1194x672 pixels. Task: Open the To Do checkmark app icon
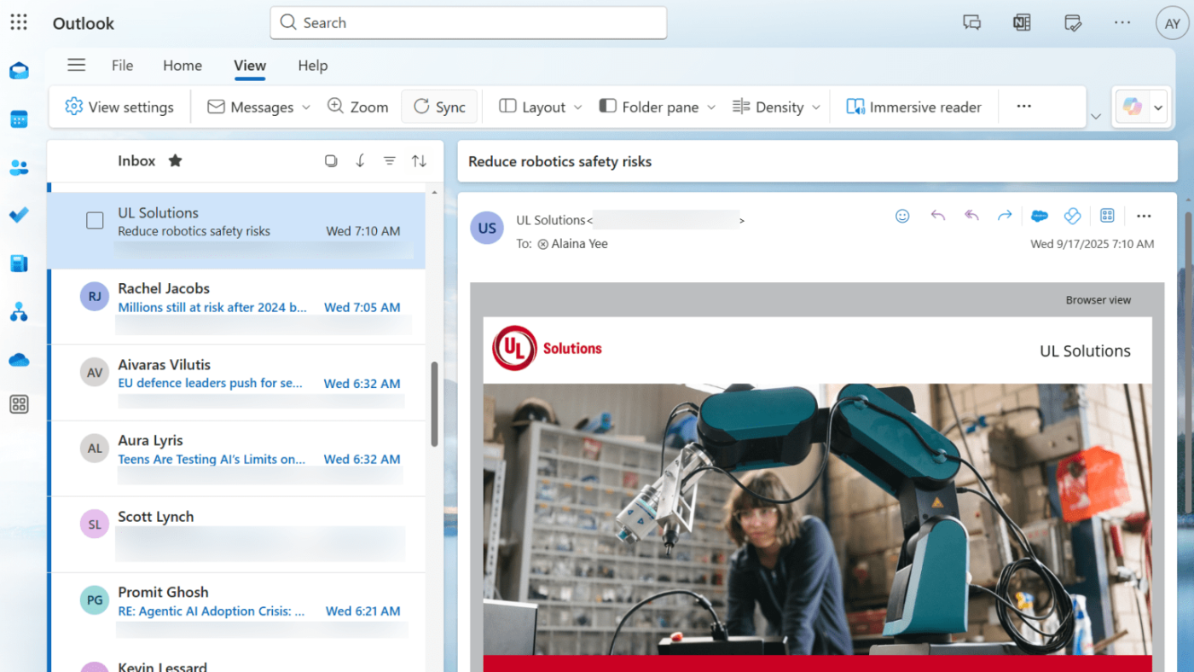[19, 215]
